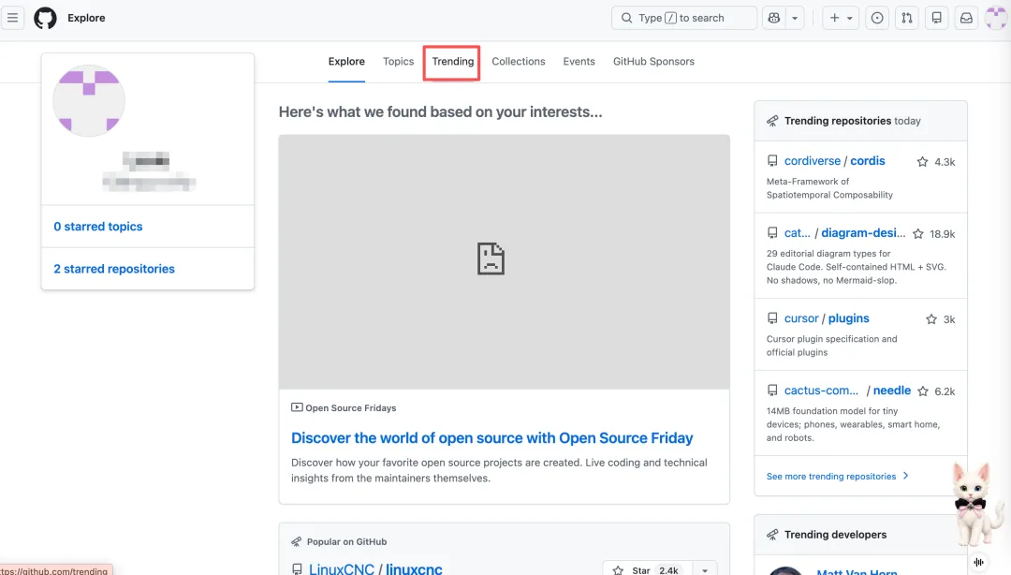This screenshot has width=1011, height=575.
Task: Open the user avatar menu in header
Action: [996, 18]
